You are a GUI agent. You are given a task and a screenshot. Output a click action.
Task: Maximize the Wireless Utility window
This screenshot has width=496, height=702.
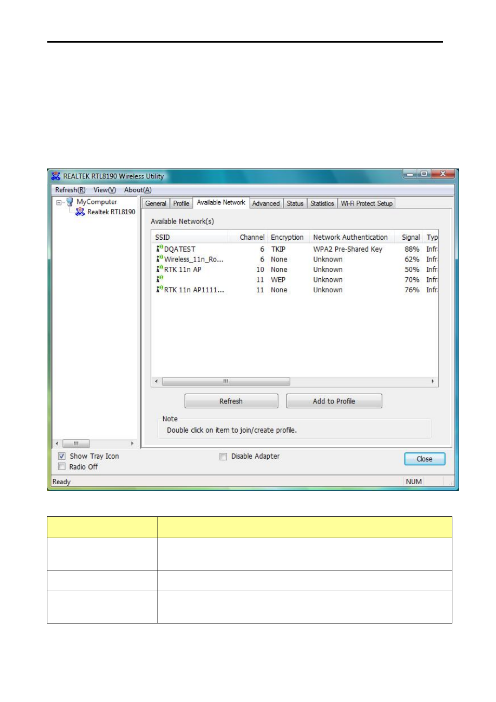424,174
